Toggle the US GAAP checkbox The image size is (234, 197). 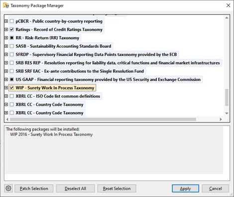coord(11,79)
